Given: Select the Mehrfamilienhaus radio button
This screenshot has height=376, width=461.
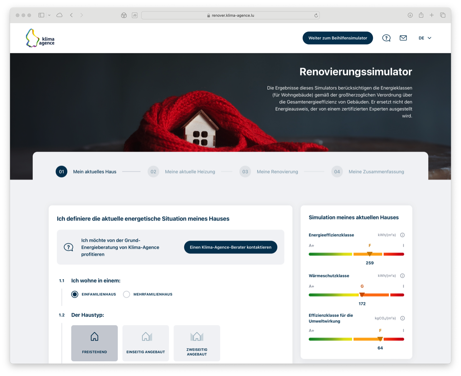Looking at the screenshot, I should 126,294.
